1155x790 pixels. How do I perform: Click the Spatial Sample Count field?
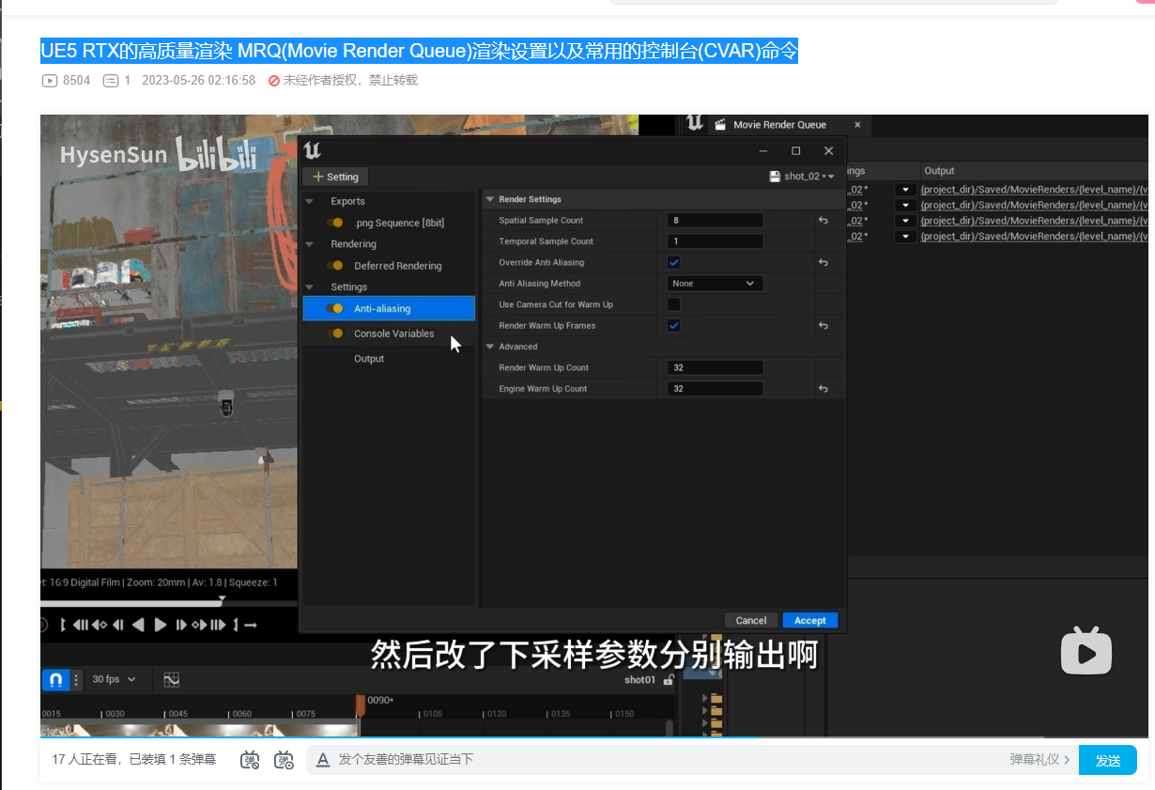coord(715,220)
